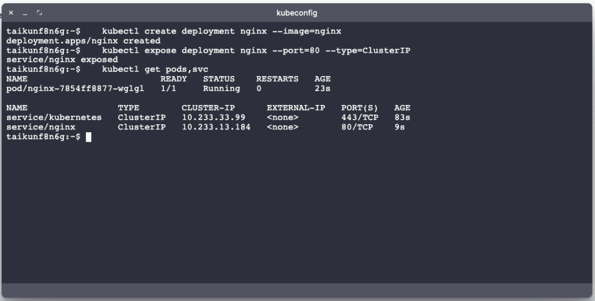This screenshot has width=595, height=301.
Task: Close the kubeconfig terminal window
Action: pyautogui.click(x=11, y=13)
